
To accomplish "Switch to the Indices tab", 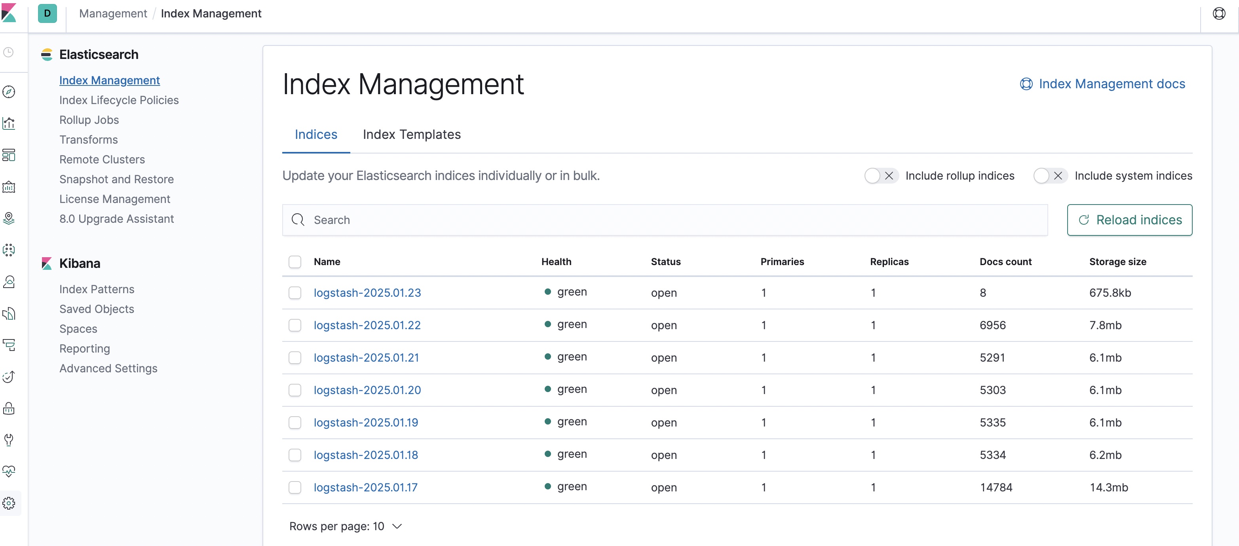I will click(x=316, y=135).
